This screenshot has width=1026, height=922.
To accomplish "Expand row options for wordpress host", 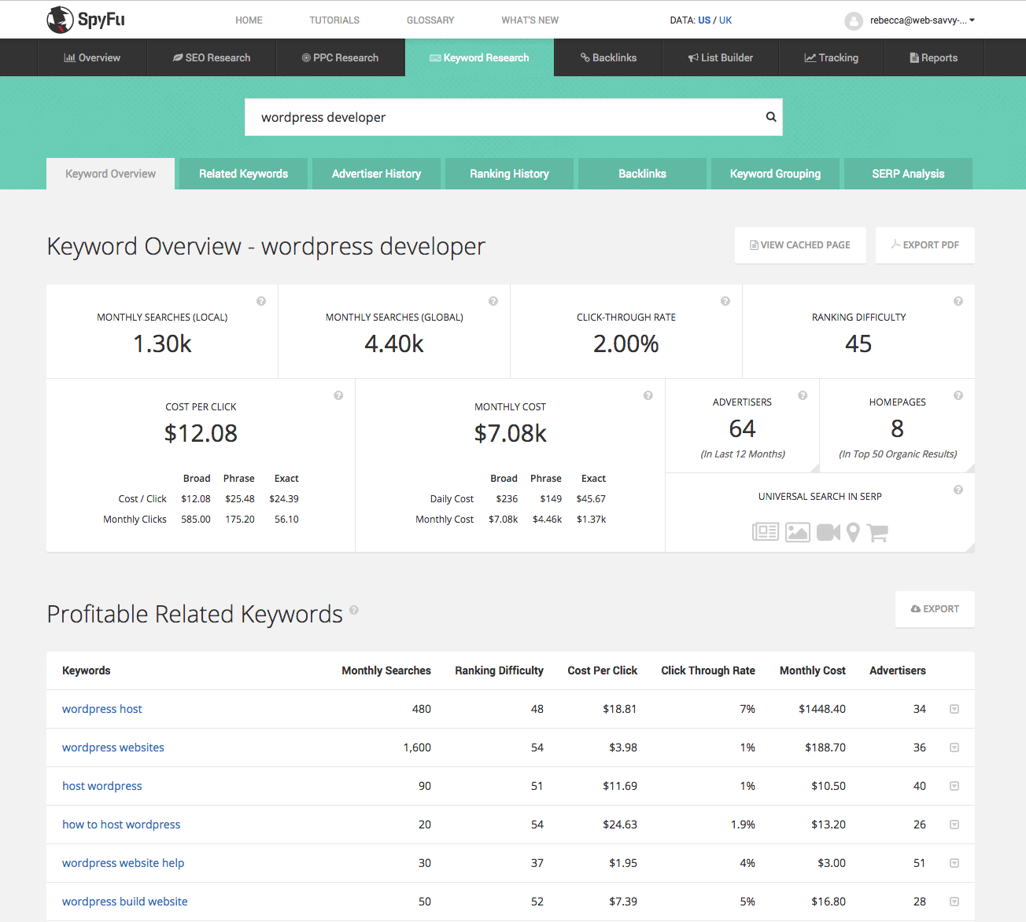I will 954,709.
